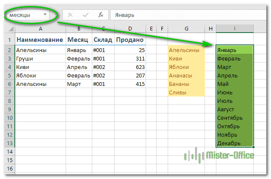This screenshot has width=271, height=179.
Task: Select row 13 header
Action: click(x=9, y=143)
